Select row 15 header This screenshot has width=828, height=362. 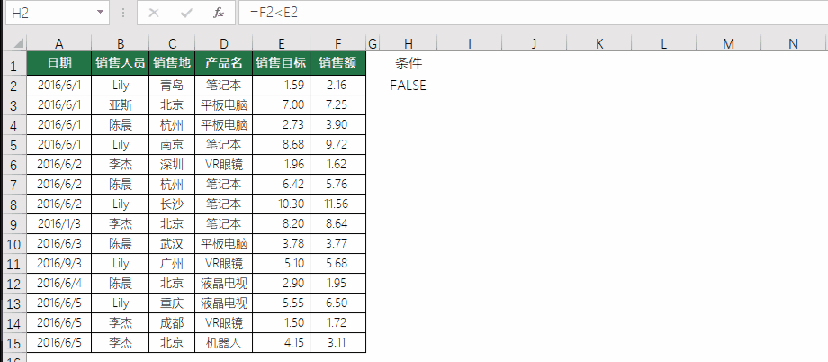pos(14,343)
